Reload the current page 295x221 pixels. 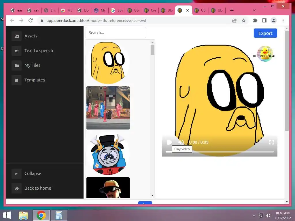click(31, 20)
